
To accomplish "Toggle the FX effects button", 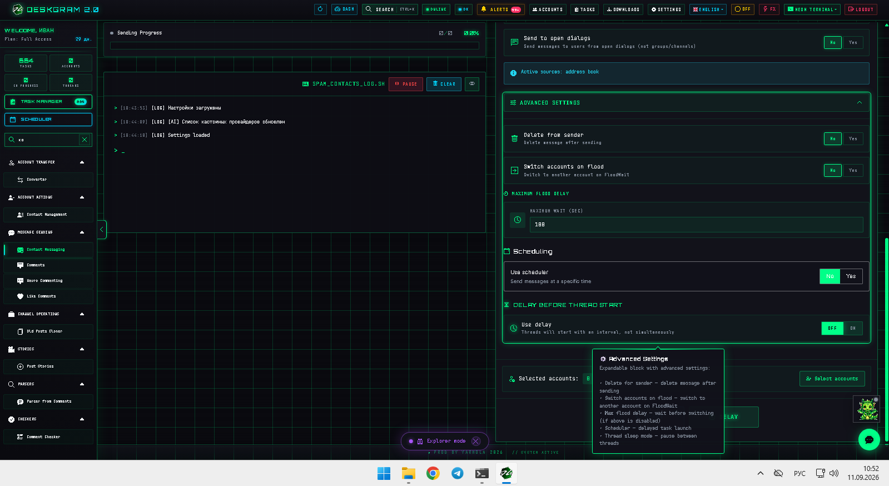I will tap(769, 9).
